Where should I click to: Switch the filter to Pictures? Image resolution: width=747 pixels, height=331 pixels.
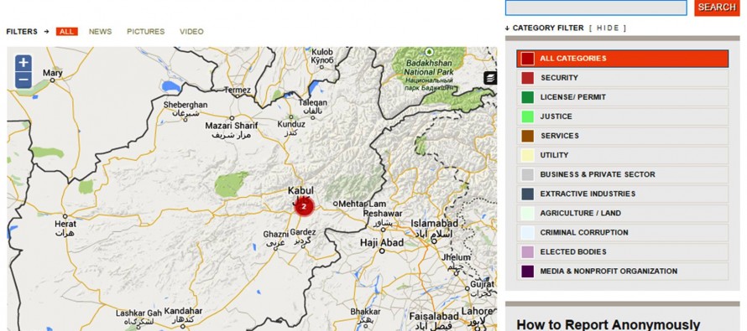(x=145, y=31)
